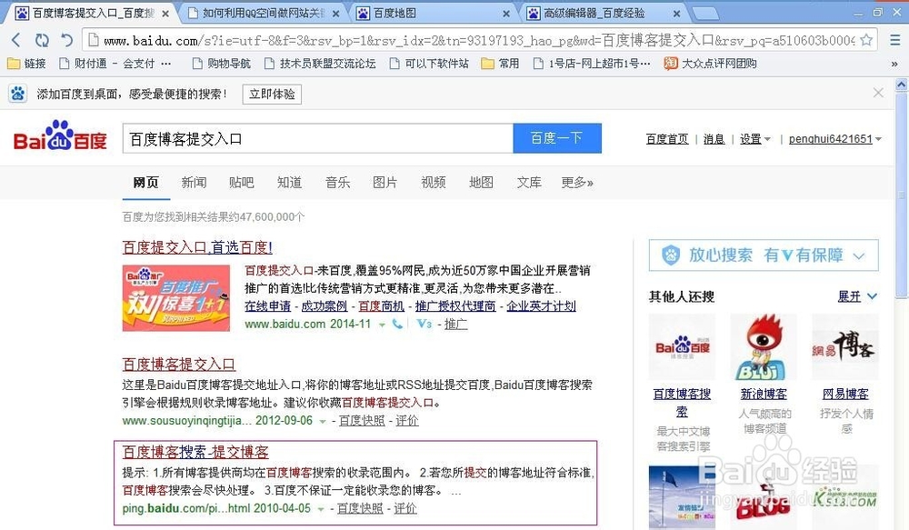Open the 文库 search category
This screenshot has height=530, width=909.
[529, 183]
